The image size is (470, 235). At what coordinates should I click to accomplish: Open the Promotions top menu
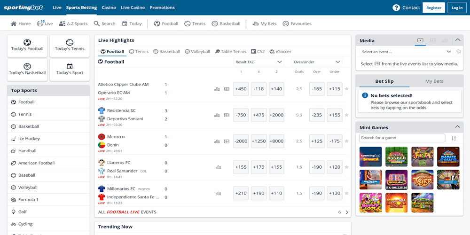(162, 8)
